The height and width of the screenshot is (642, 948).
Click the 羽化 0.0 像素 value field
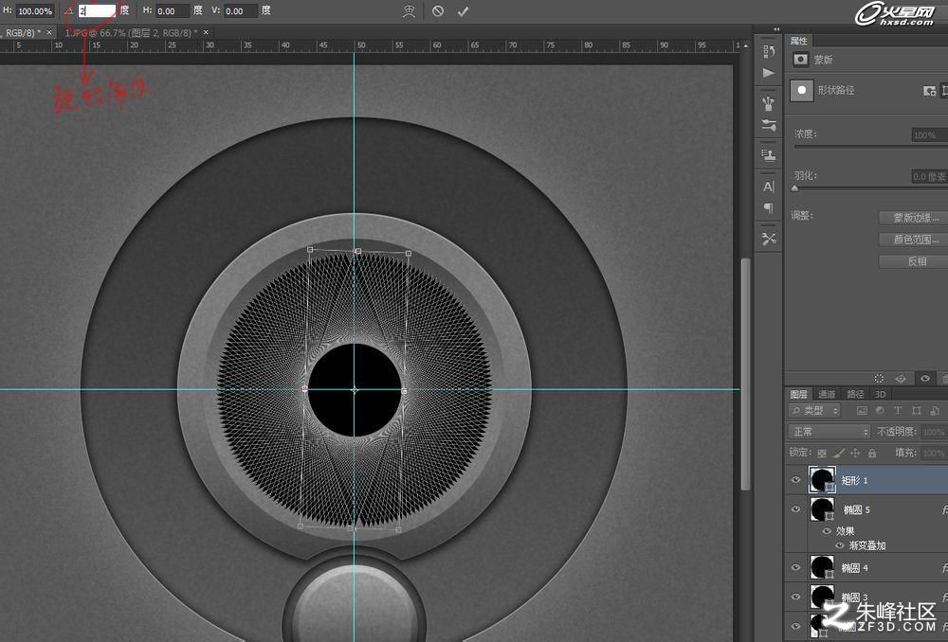point(929,176)
